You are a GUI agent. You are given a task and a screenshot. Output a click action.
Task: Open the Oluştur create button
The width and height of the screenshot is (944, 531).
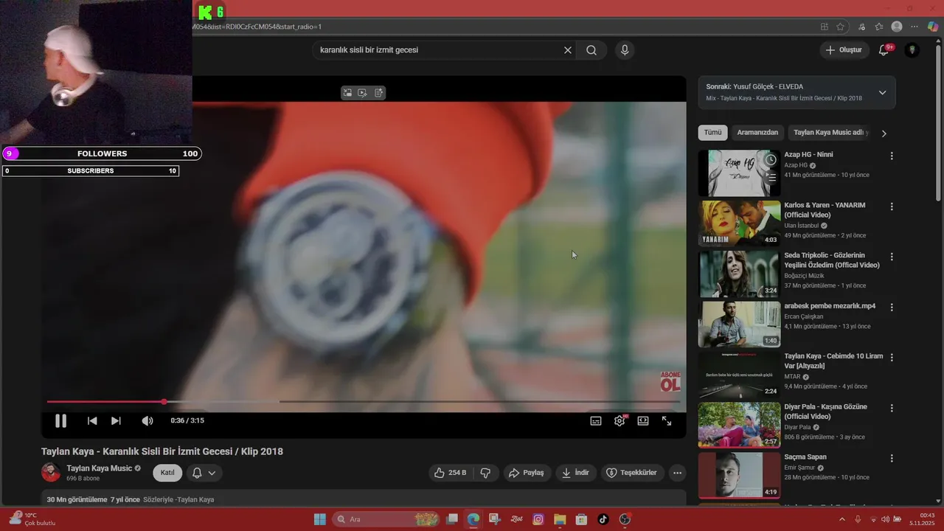pos(844,50)
